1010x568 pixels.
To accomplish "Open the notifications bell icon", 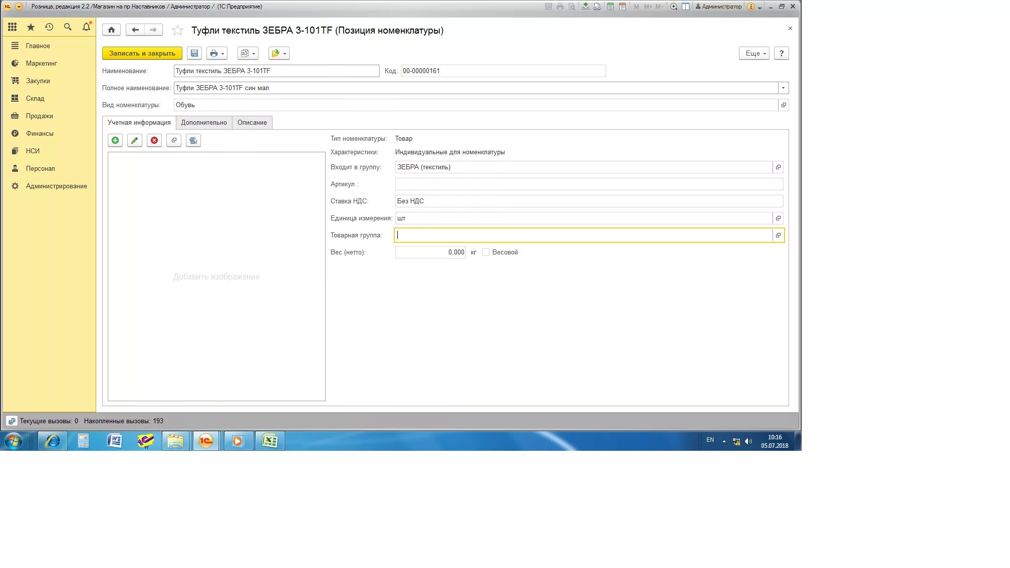I will (87, 27).
